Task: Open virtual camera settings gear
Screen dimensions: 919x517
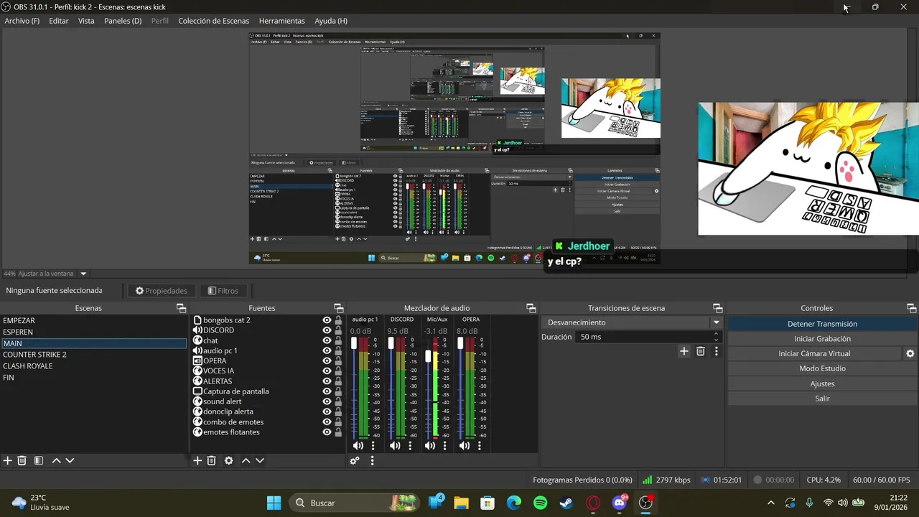Action: click(910, 354)
